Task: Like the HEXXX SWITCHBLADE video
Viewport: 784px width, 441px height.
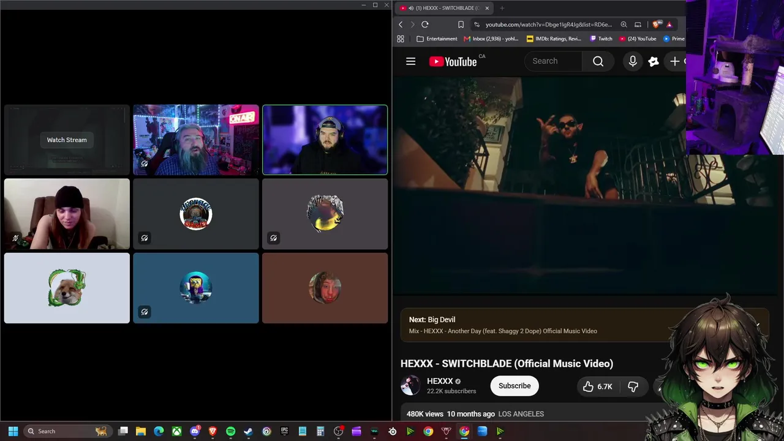Action: (x=597, y=386)
